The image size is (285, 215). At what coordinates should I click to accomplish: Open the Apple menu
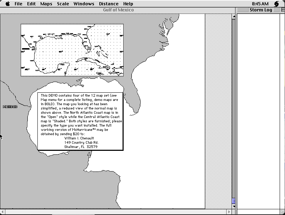coord(7,4)
